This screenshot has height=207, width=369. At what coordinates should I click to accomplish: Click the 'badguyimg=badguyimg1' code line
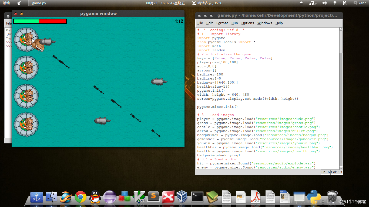point(219,155)
